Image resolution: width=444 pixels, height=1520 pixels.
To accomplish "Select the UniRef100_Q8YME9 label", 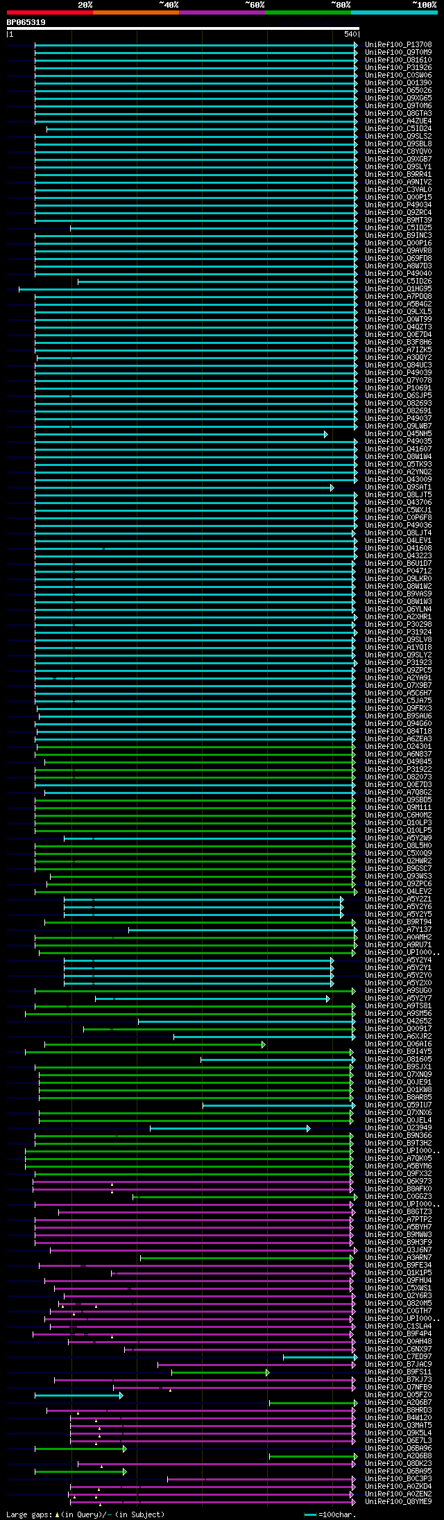I will [x=398, y=1502].
